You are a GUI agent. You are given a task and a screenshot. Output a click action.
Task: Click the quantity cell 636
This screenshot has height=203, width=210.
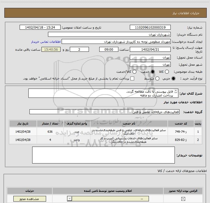click(x=50, y=132)
